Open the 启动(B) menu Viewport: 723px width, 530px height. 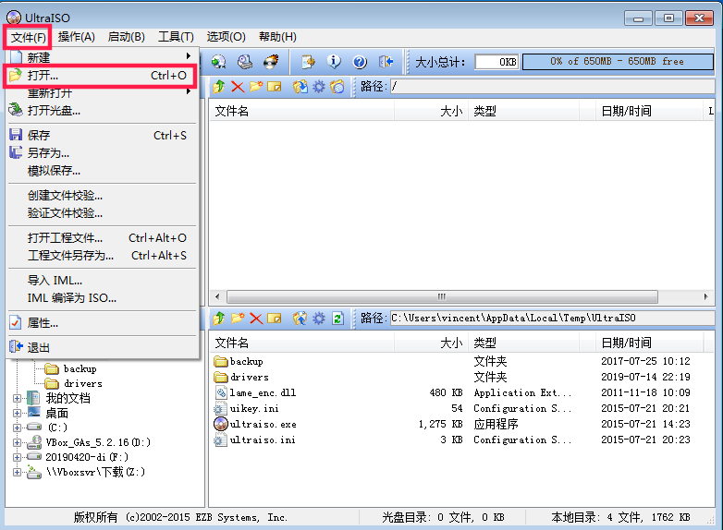coord(127,37)
